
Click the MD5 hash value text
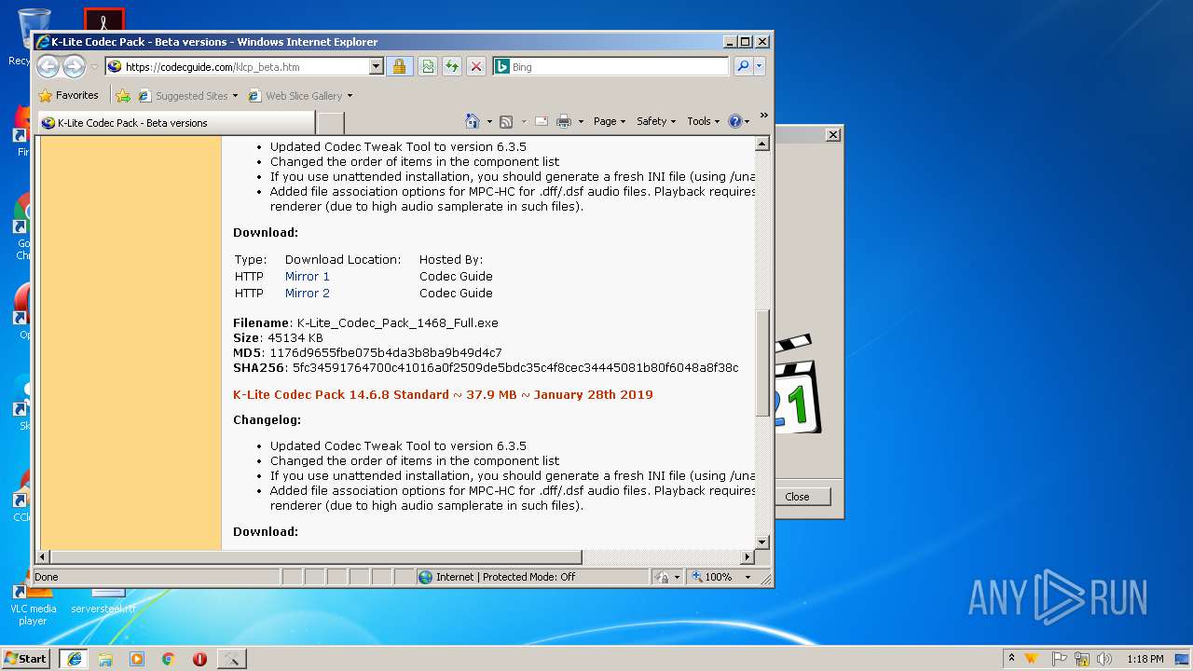click(x=386, y=353)
